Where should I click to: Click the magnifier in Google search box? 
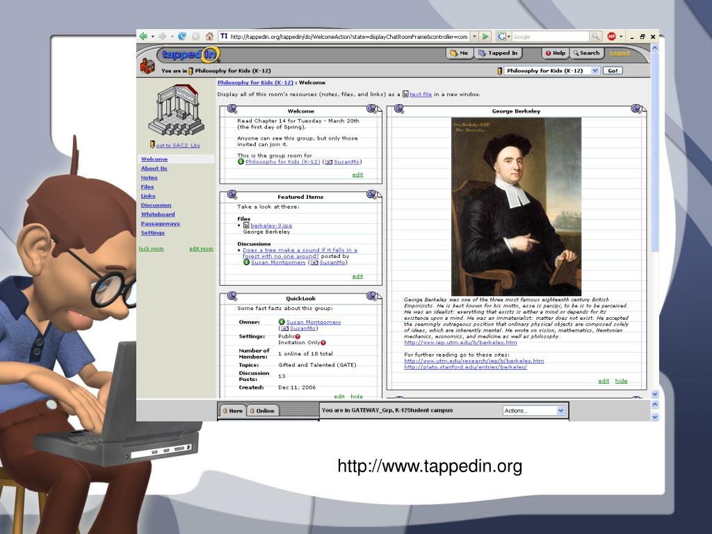(x=595, y=36)
